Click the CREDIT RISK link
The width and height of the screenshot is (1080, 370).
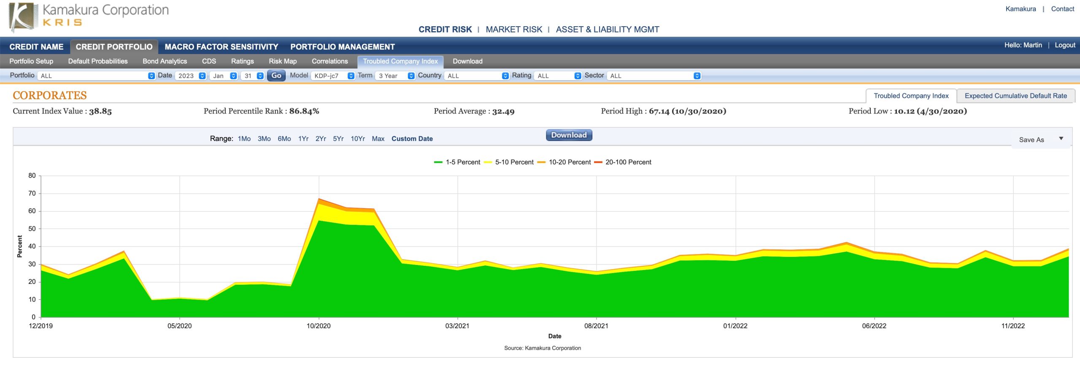(x=445, y=30)
